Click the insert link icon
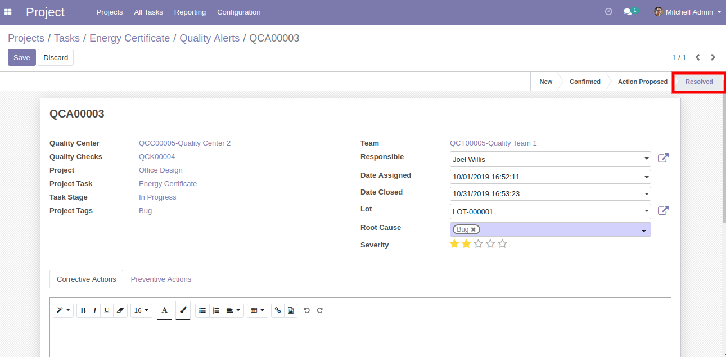 278,310
